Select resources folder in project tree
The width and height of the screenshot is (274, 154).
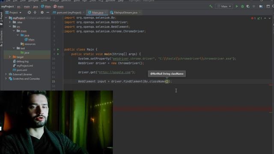click(x=28, y=44)
